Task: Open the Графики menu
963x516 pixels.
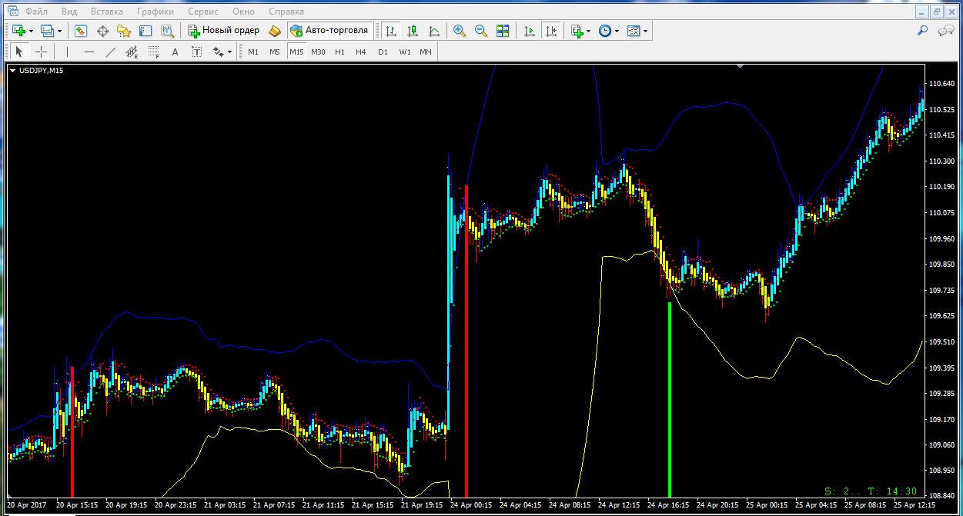Action: 155,12
